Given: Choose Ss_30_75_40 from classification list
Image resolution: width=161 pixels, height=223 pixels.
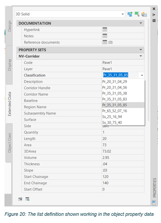Looking at the screenshot, I should tap(123, 122).
